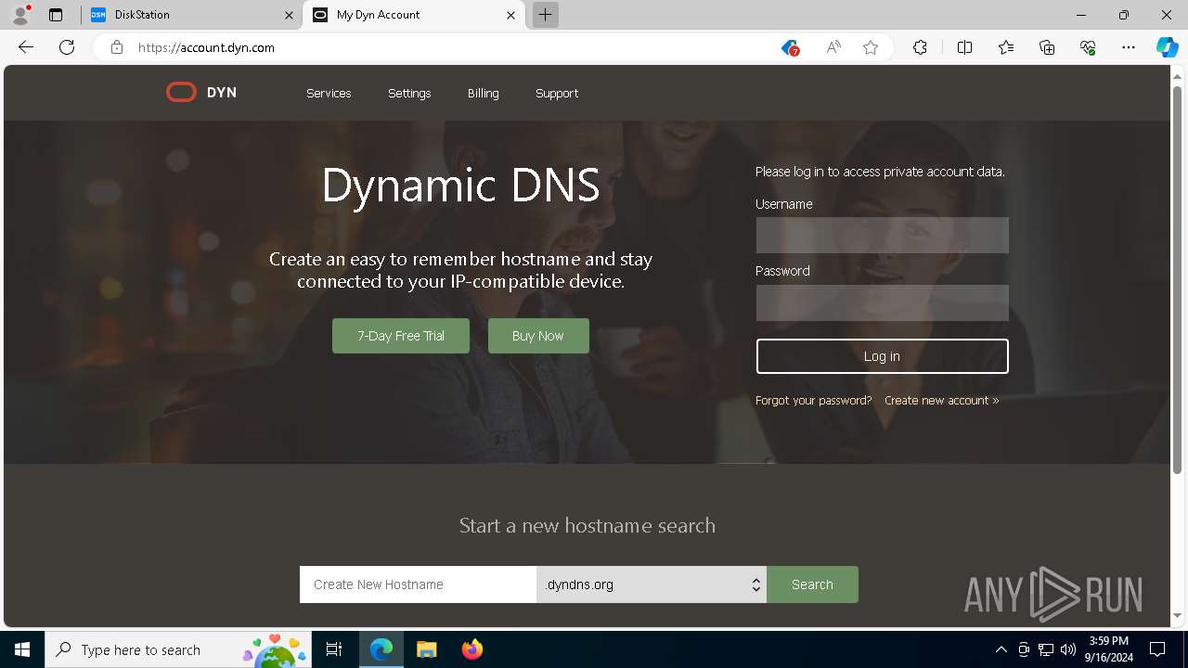Refresh the current page
Image resolution: width=1188 pixels, height=668 pixels.
pos(67,47)
